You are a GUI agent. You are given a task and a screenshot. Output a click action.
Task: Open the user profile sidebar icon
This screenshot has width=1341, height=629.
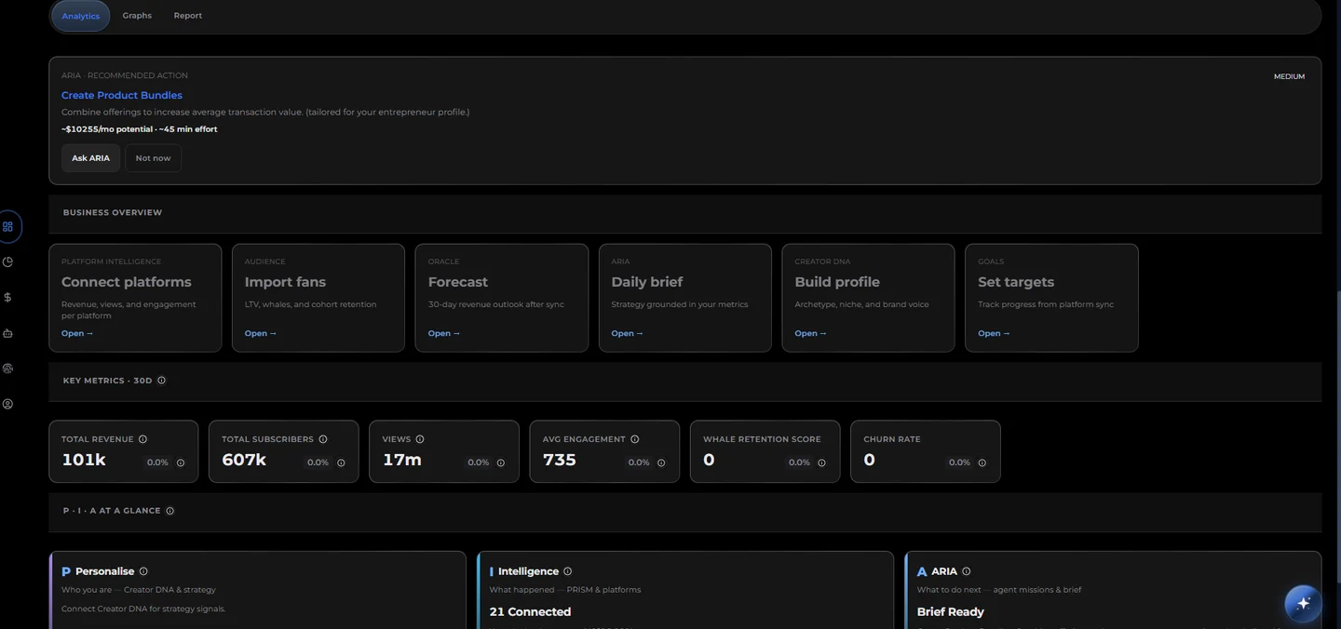(x=7, y=404)
